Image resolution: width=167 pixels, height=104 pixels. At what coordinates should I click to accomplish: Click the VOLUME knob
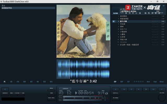[x=162, y=98]
